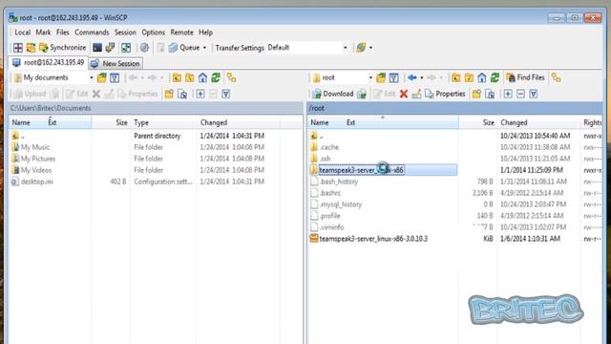This screenshot has width=611, height=344.
Task: Open the Files menu
Action: (62, 32)
